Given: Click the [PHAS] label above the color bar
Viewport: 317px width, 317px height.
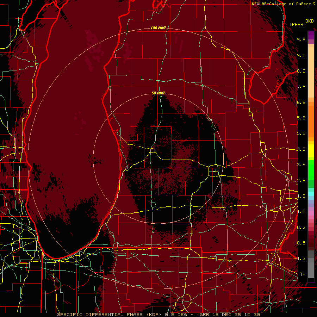Looking at the screenshot, I should click(x=298, y=24).
